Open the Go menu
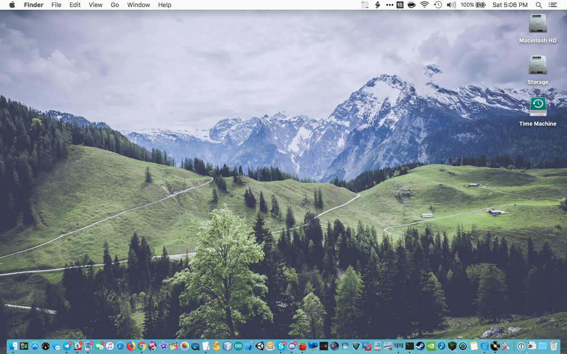567x354 pixels. (x=115, y=5)
